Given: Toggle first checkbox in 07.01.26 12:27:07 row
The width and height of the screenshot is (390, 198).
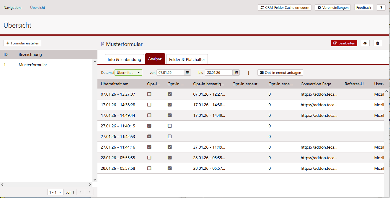Looking at the screenshot, I should point(149,94).
